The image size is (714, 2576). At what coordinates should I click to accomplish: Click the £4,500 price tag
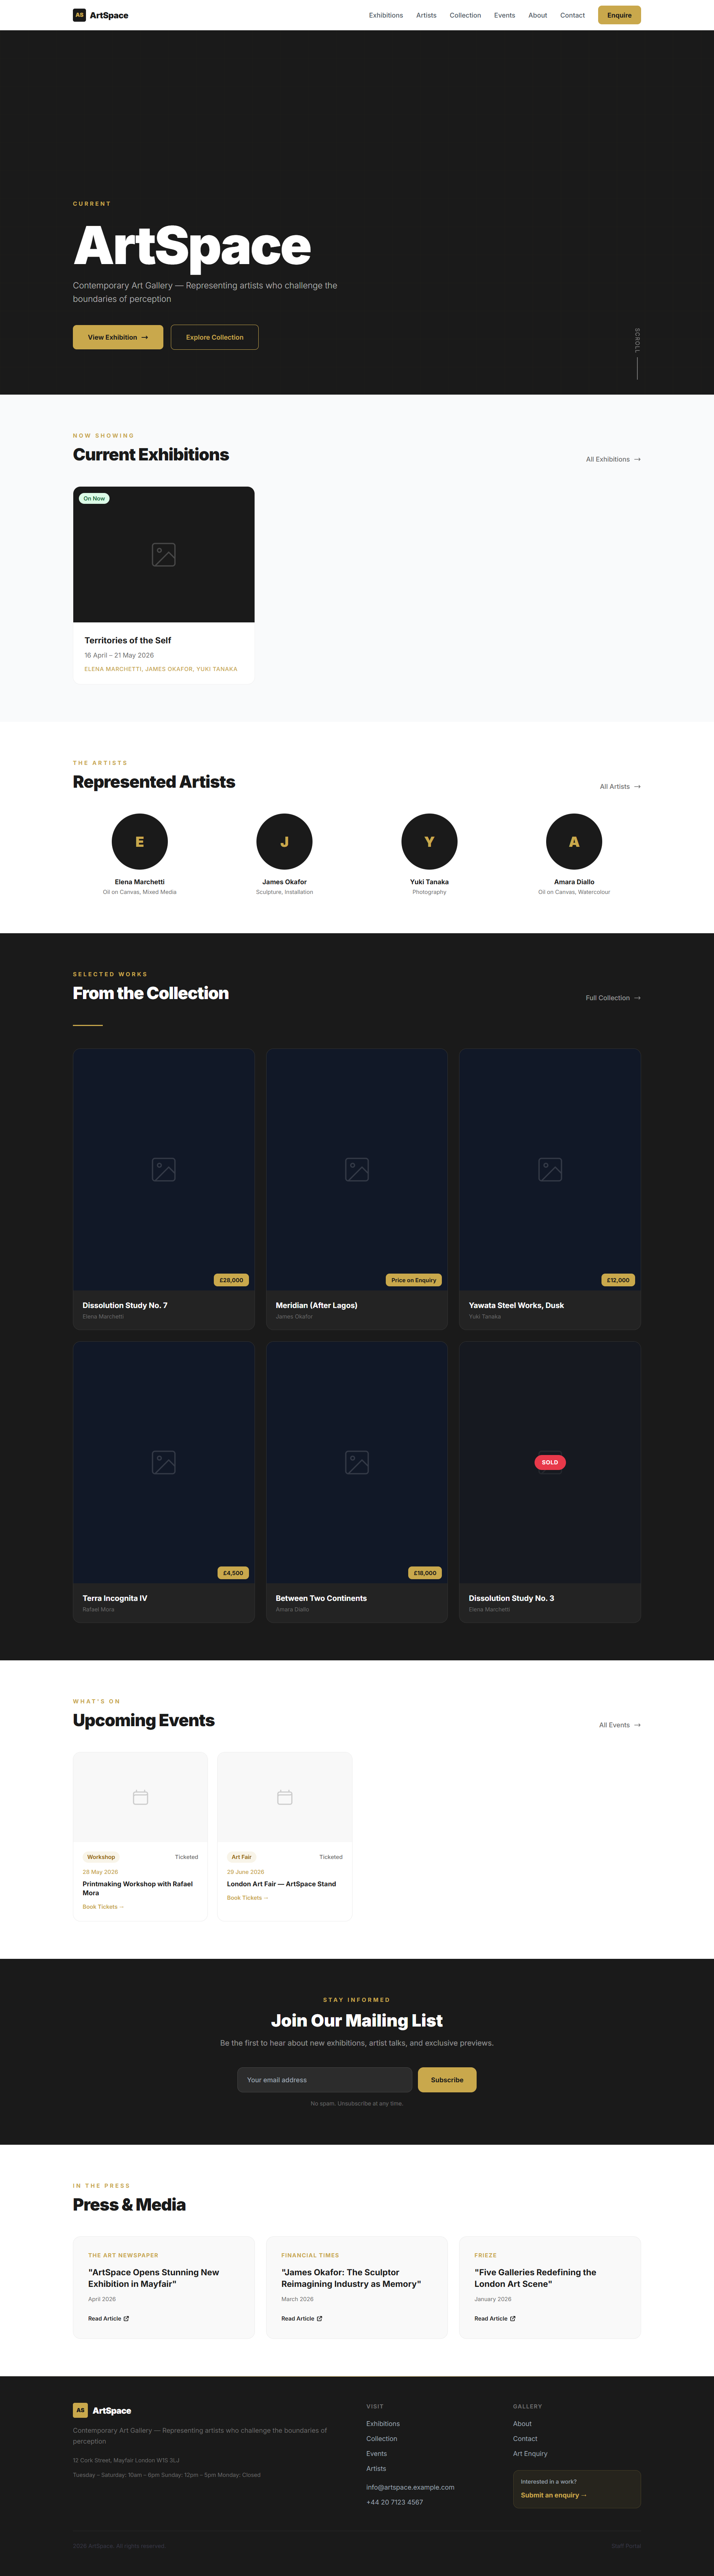point(233,1573)
